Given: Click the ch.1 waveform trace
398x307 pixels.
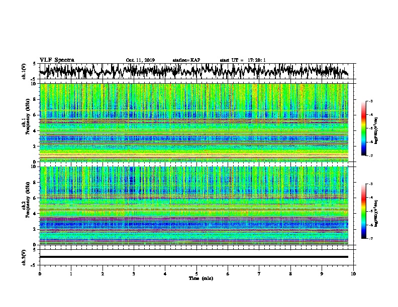Looking at the screenshot, I should (x=193, y=71).
